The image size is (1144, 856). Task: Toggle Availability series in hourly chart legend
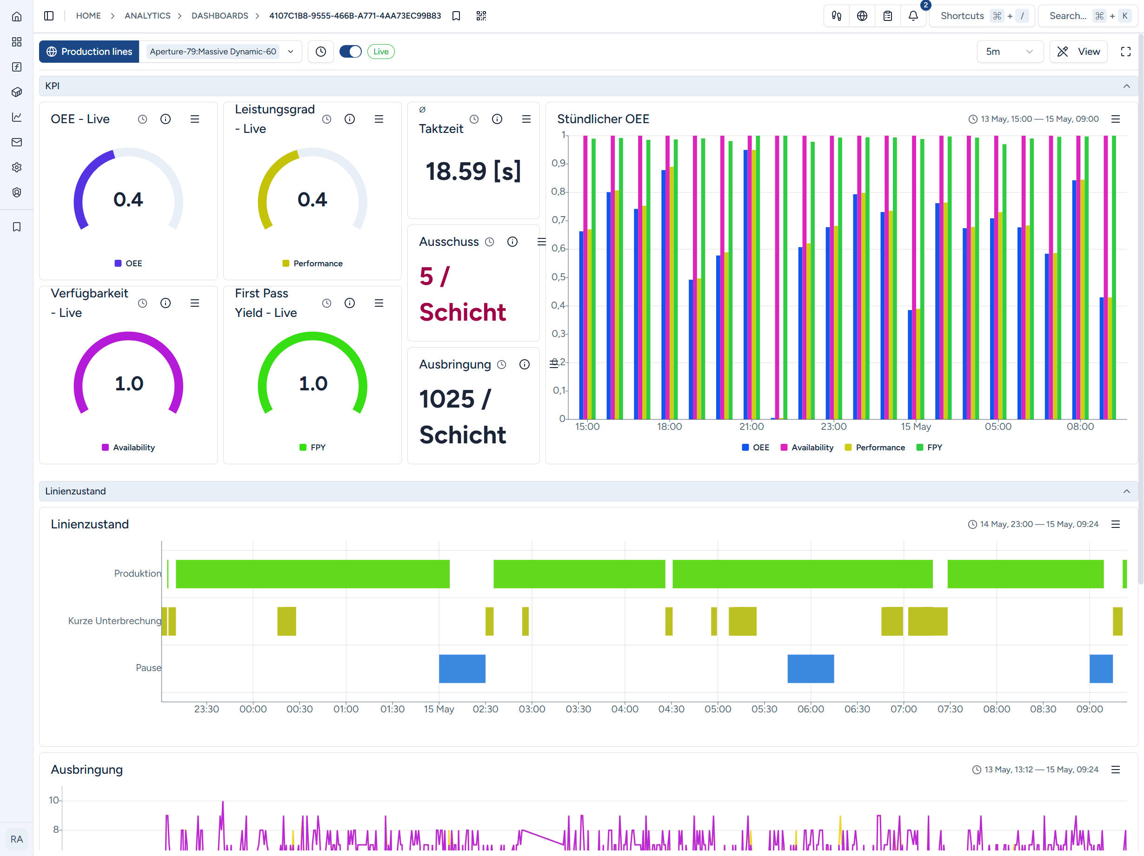tap(807, 448)
